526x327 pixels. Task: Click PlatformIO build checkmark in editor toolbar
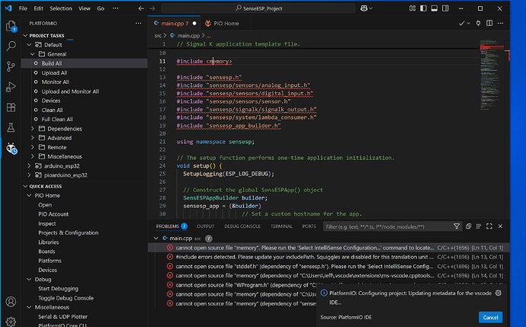(x=462, y=23)
